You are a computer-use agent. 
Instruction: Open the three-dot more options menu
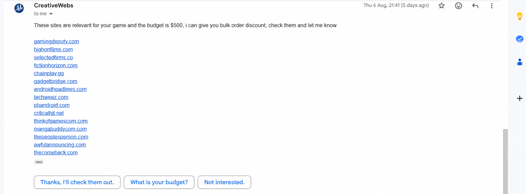point(492,6)
